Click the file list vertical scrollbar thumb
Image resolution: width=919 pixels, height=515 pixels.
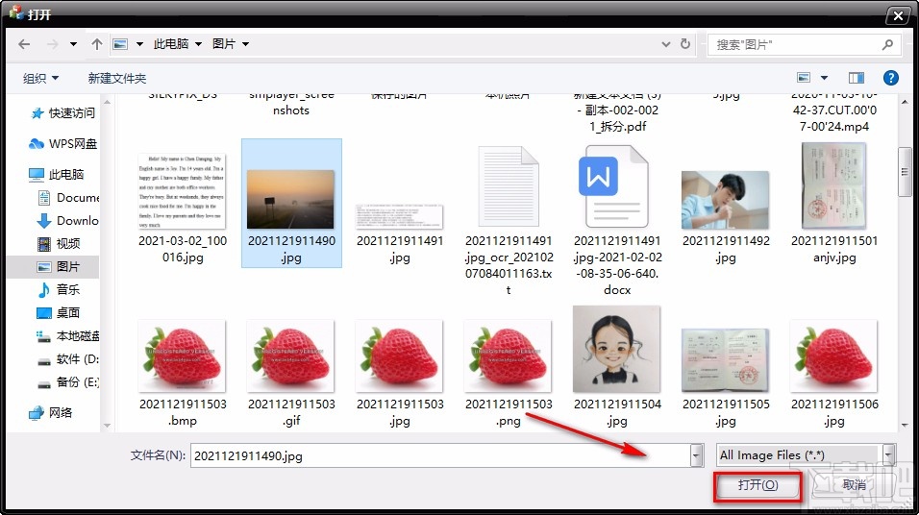click(905, 172)
